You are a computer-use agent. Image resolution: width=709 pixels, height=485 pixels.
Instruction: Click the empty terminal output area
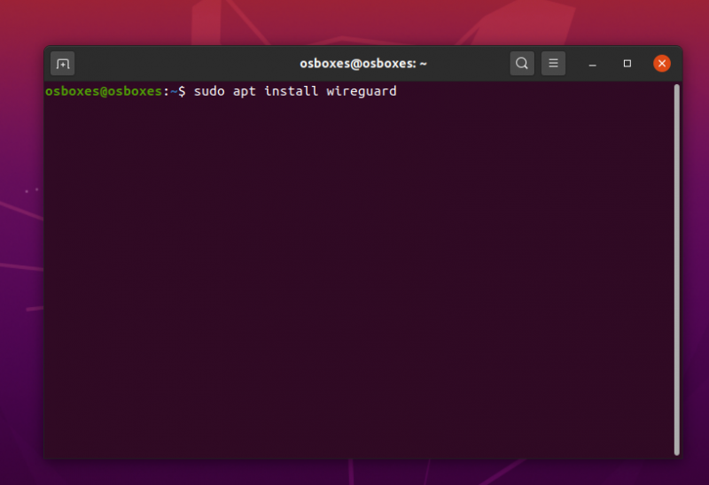pyautogui.click(x=354, y=283)
